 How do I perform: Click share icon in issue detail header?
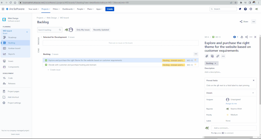click(x=247, y=37)
